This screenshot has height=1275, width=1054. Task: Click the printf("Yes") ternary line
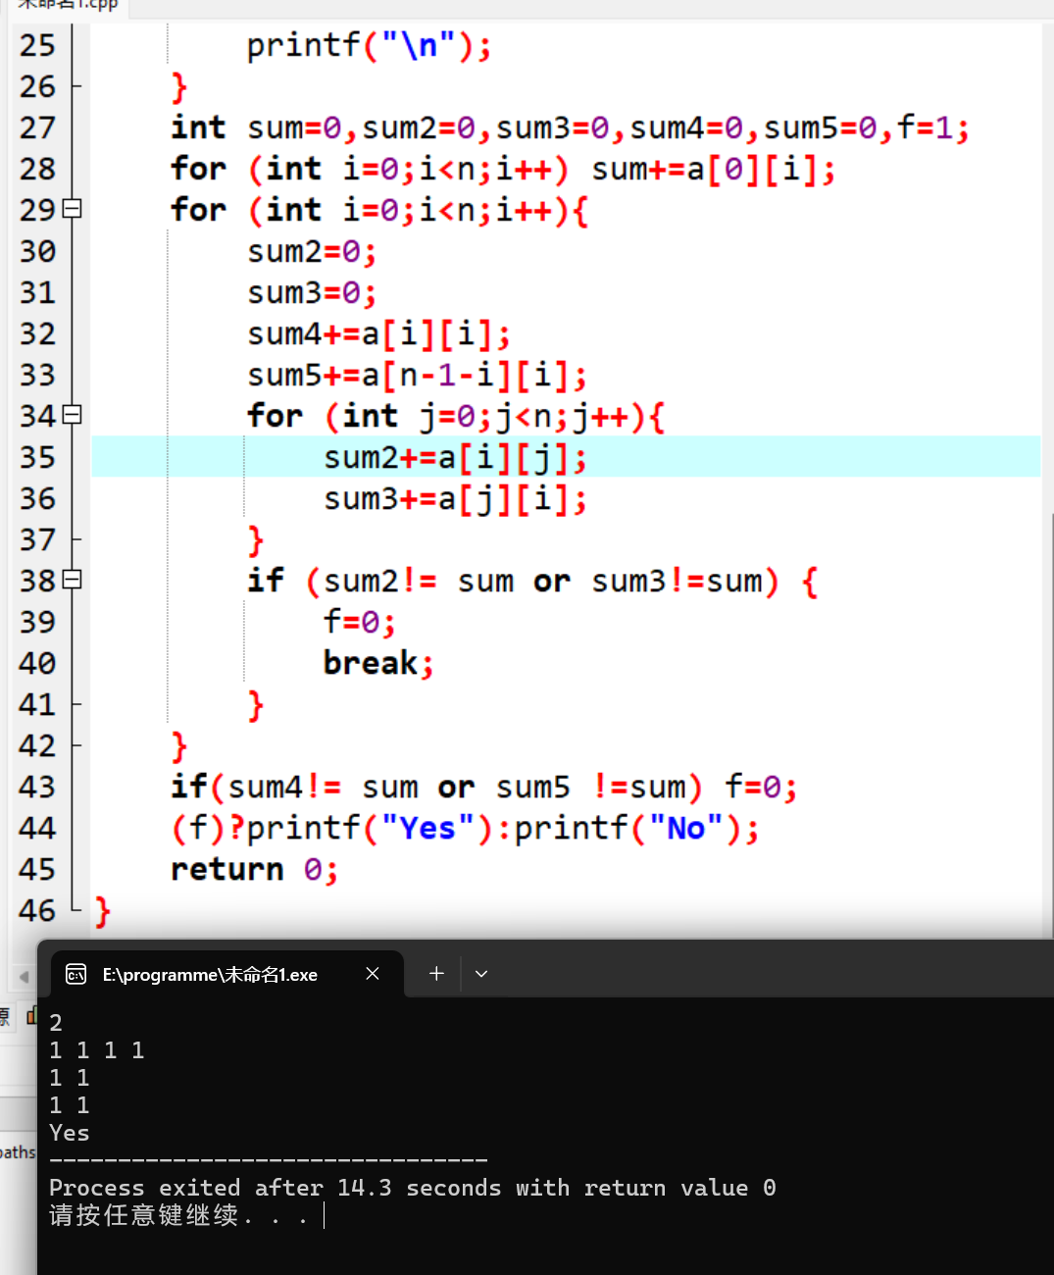(x=465, y=829)
